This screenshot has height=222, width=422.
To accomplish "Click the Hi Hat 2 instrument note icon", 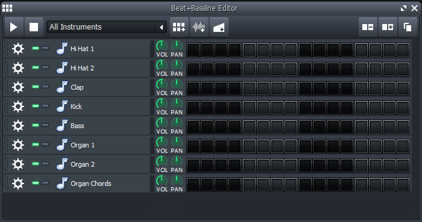I will click(x=62, y=68).
